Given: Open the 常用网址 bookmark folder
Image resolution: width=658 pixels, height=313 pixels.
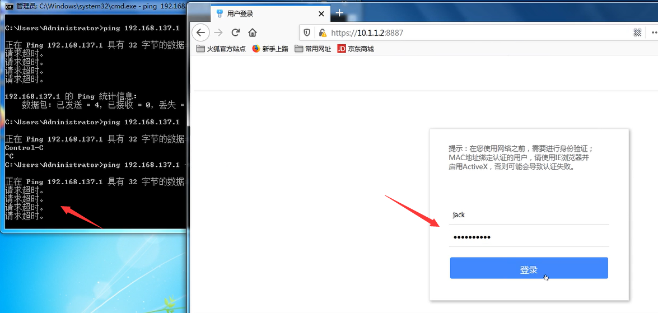Looking at the screenshot, I should tap(312, 49).
